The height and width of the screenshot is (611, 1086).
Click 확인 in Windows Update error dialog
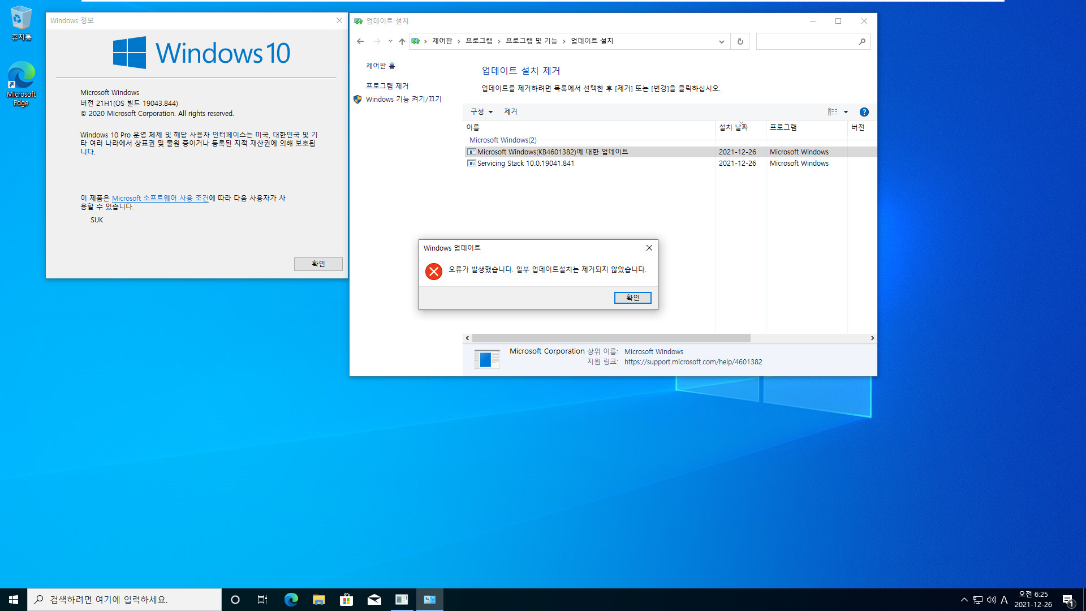[x=632, y=298]
